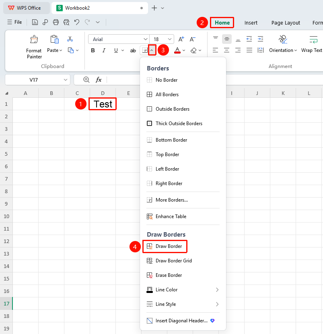Open Line Color submenu
The height and width of the screenshot is (334, 323).
pyautogui.click(x=183, y=290)
